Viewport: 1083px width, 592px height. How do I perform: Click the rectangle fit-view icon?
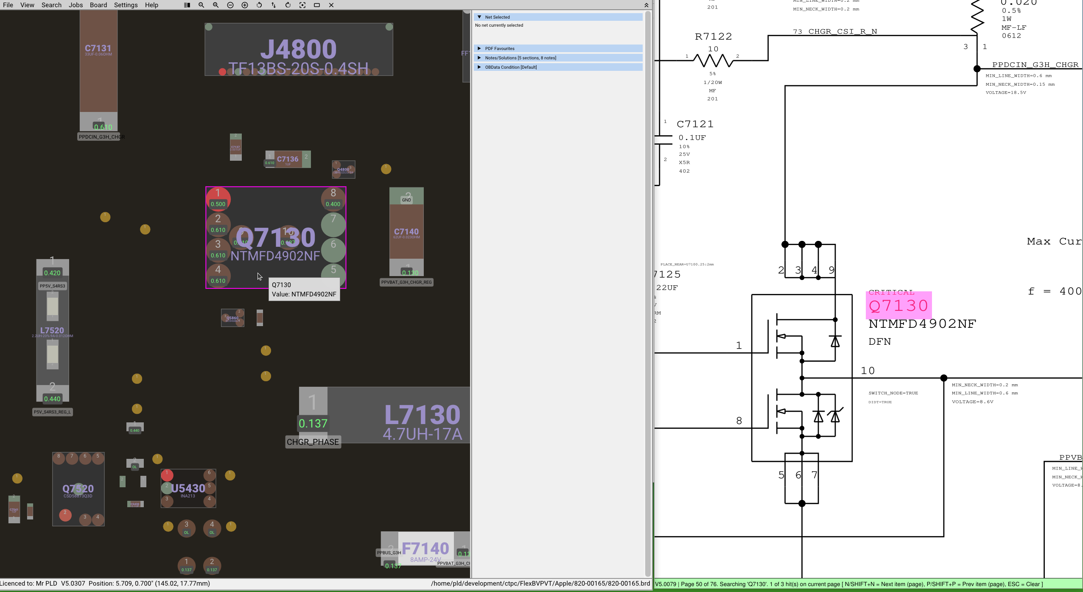click(x=317, y=5)
